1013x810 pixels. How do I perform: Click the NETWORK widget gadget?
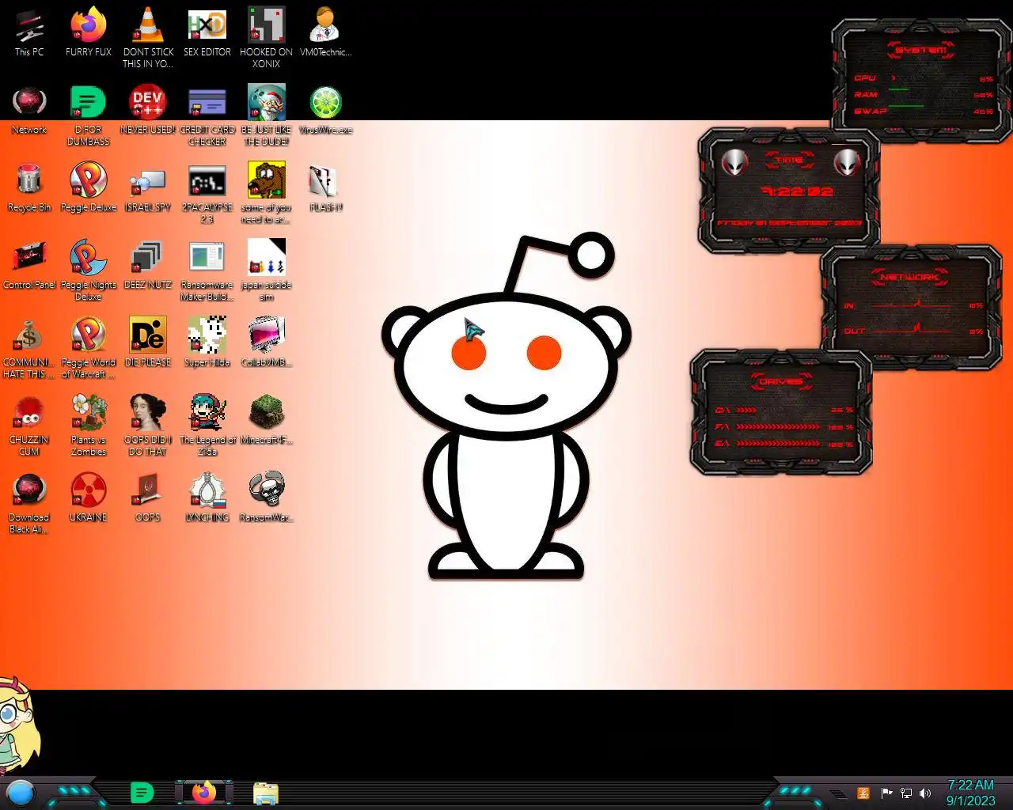(911, 308)
